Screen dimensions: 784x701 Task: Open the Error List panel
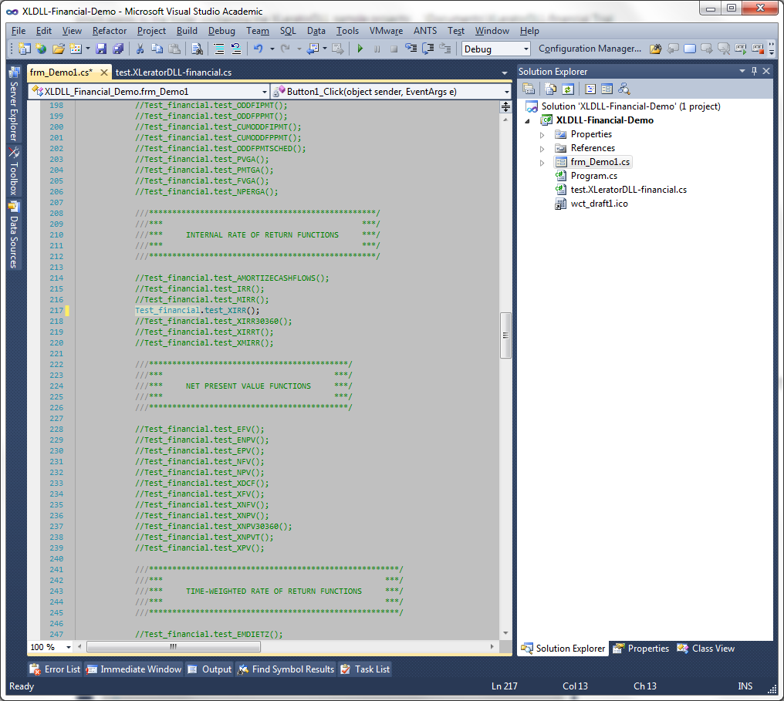[55, 669]
